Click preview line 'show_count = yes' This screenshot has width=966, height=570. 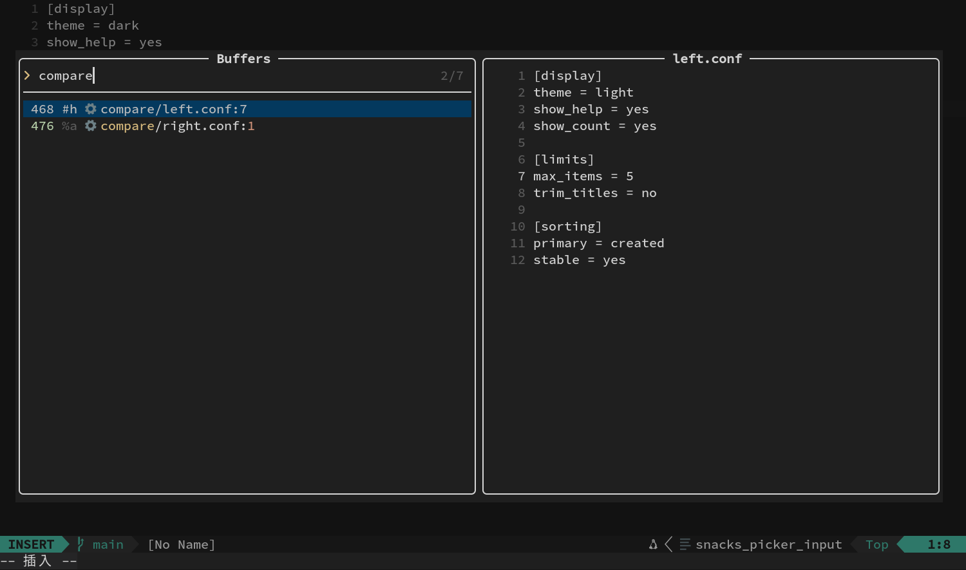[x=595, y=126]
